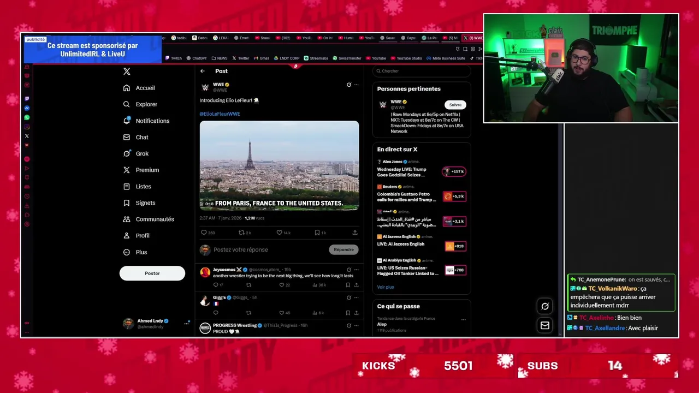
Task: Reply to the Jeycosmos comment
Action: pos(217,285)
